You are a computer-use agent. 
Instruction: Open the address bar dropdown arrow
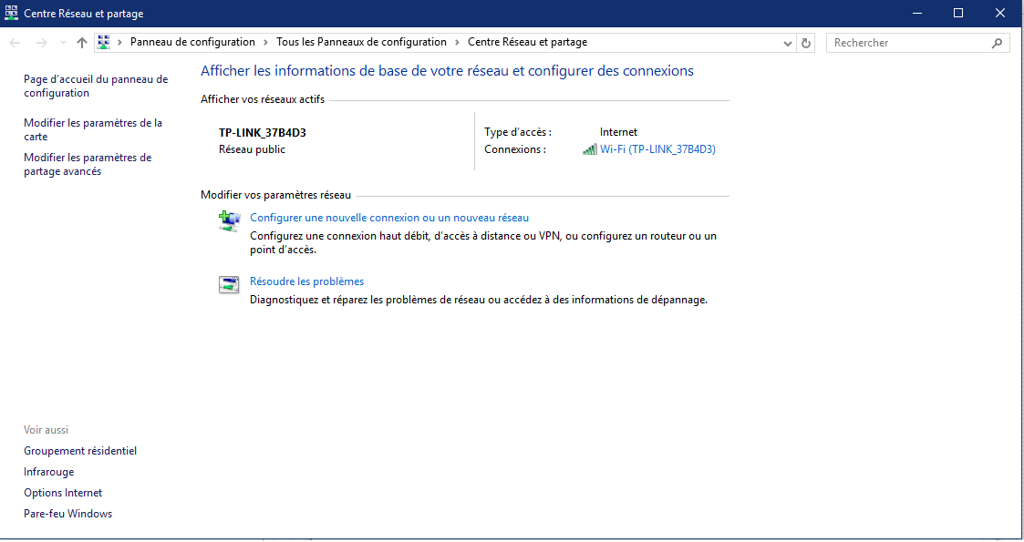pos(787,42)
